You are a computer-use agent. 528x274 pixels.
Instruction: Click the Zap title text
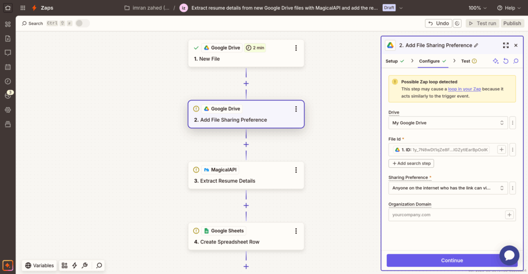pos(285,8)
